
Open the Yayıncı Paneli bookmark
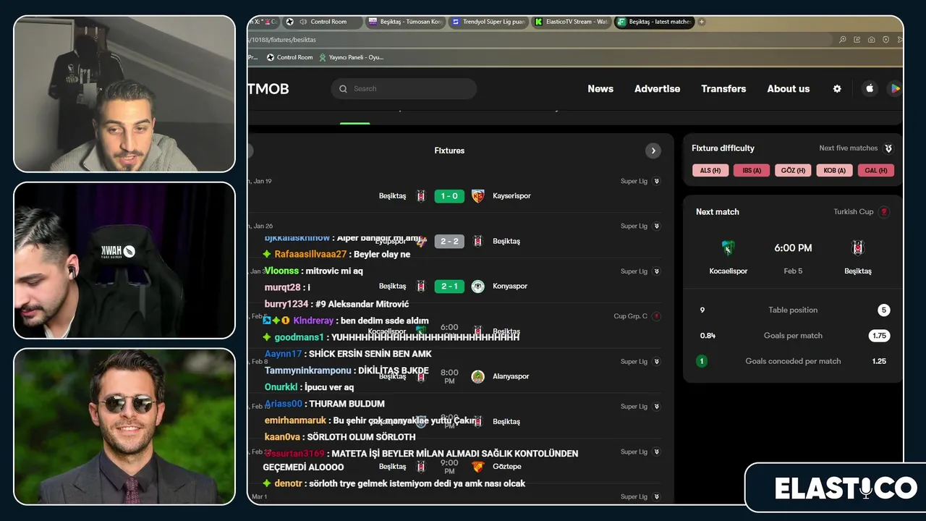pyautogui.click(x=351, y=57)
